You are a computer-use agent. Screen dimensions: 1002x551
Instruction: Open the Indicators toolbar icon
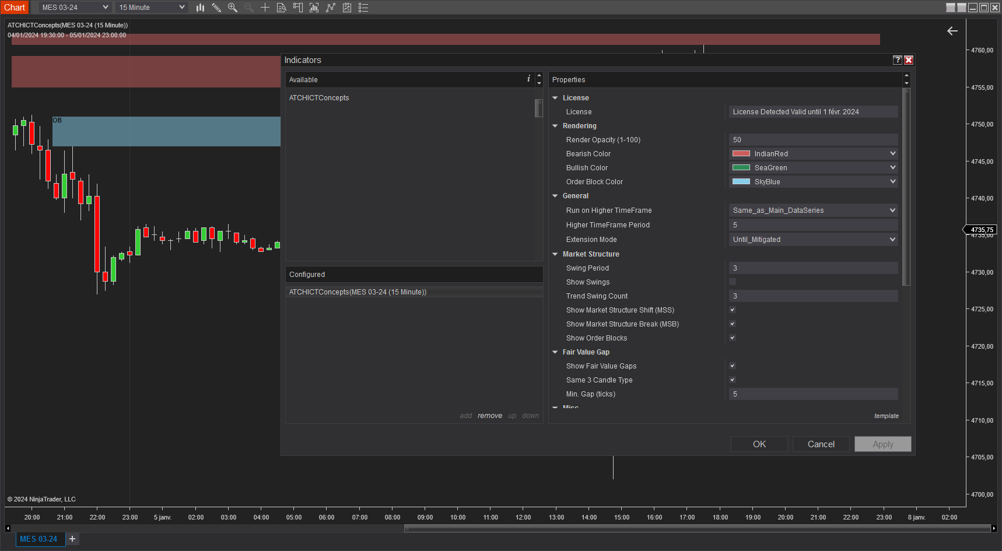314,8
